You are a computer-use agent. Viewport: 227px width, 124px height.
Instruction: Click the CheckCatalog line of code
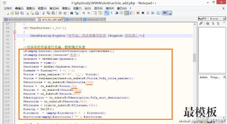pyautogui.click(x=87, y=36)
